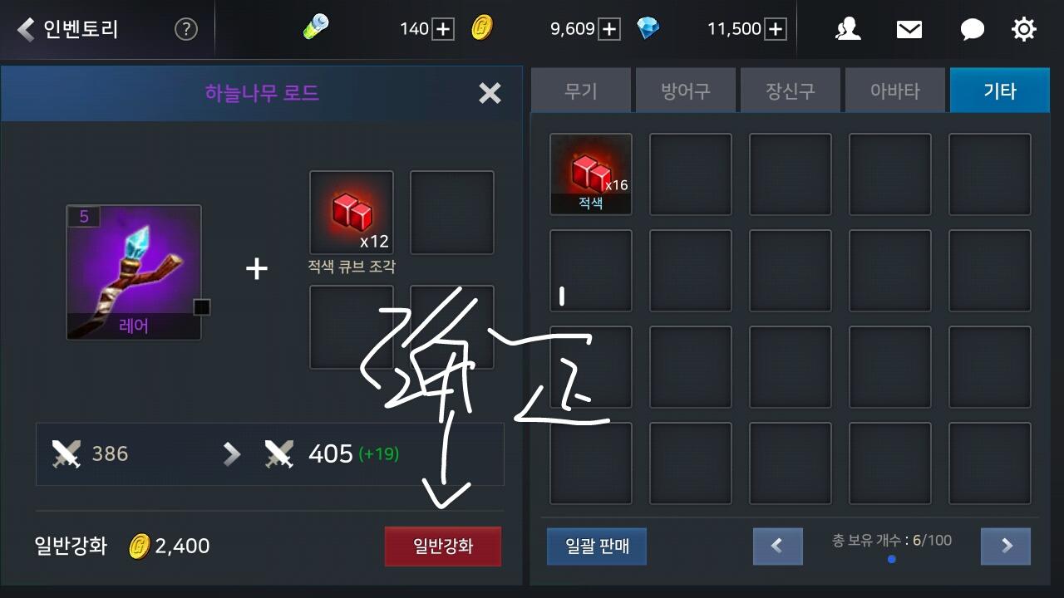Switch to the 방어구 tab
The height and width of the screenshot is (598, 1064).
pyautogui.click(x=686, y=90)
